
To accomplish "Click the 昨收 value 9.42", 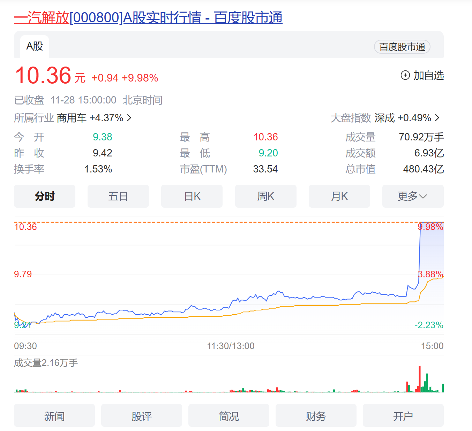I will click(x=103, y=153).
